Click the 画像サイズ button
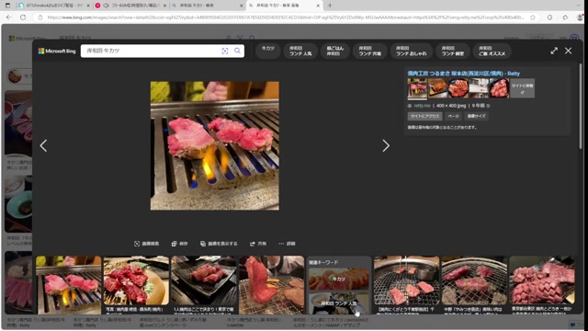Image resolution: width=588 pixels, height=331 pixels. (x=476, y=116)
